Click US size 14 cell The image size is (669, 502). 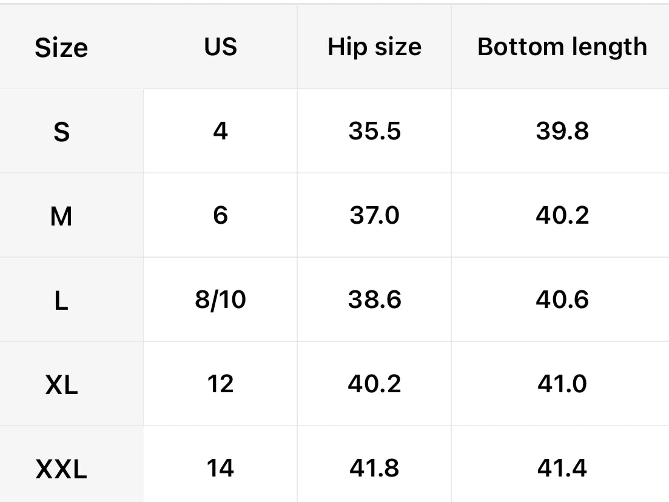[220, 468]
